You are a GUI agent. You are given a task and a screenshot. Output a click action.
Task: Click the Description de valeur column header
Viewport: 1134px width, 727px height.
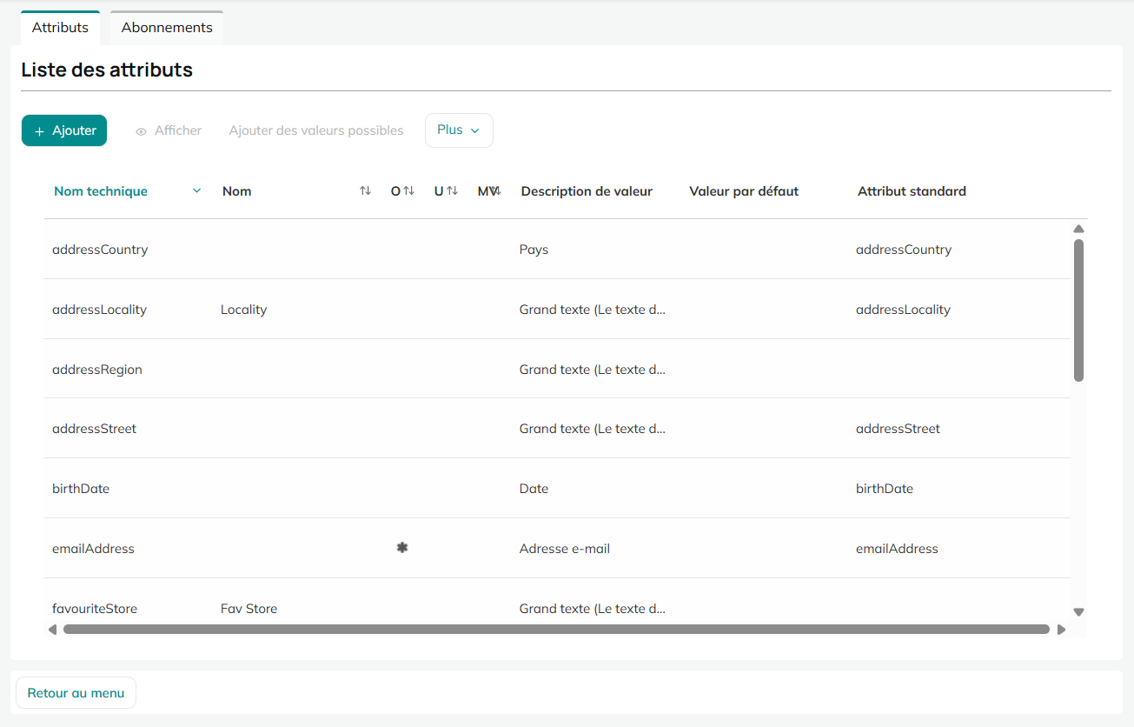[587, 191]
